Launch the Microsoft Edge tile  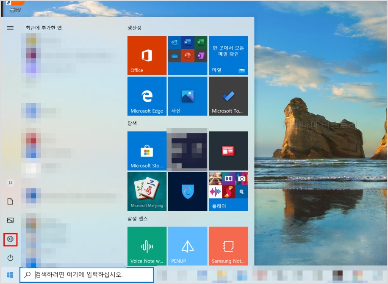click(147, 96)
